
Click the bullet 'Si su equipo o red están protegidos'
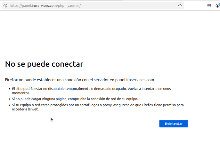pyautogui.click(x=98, y=107)
